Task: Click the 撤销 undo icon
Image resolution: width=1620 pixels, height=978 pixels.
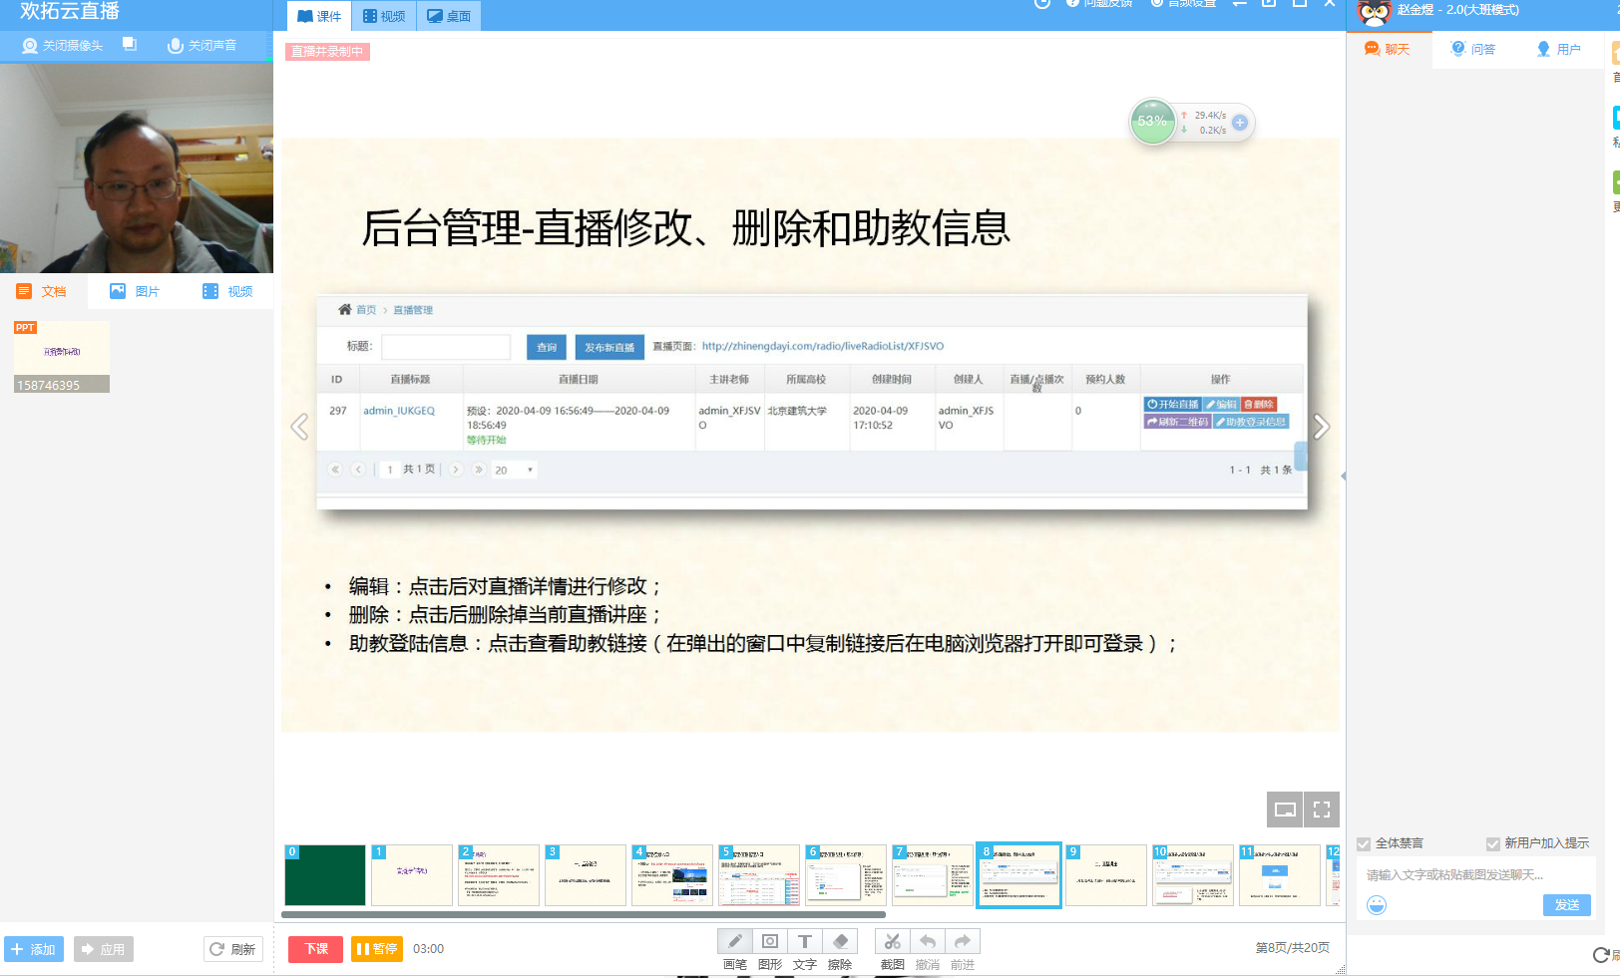Action: point(927,940)
